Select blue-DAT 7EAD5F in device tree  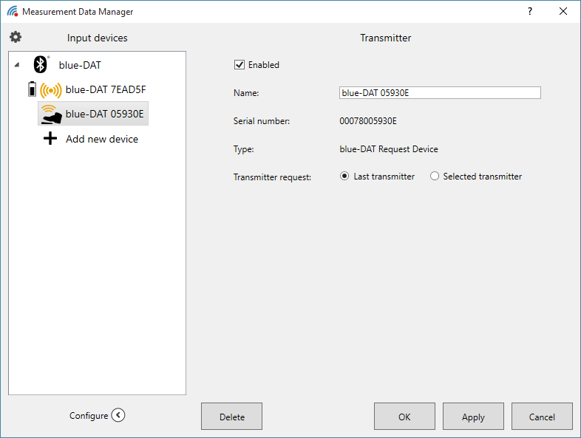106,89
